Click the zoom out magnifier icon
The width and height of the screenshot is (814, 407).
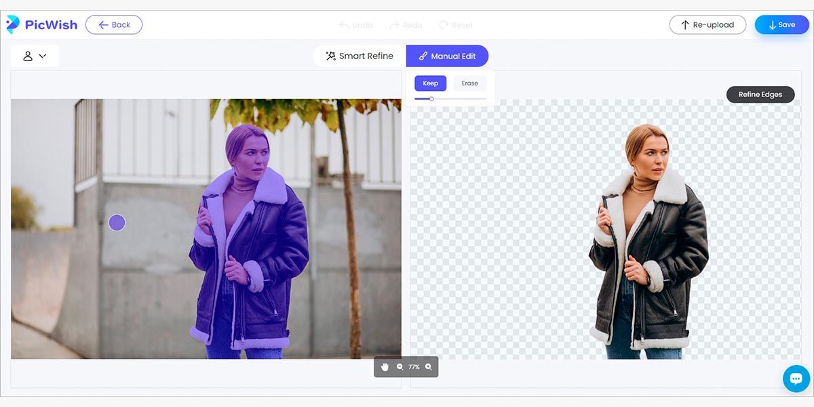point(400,366)
